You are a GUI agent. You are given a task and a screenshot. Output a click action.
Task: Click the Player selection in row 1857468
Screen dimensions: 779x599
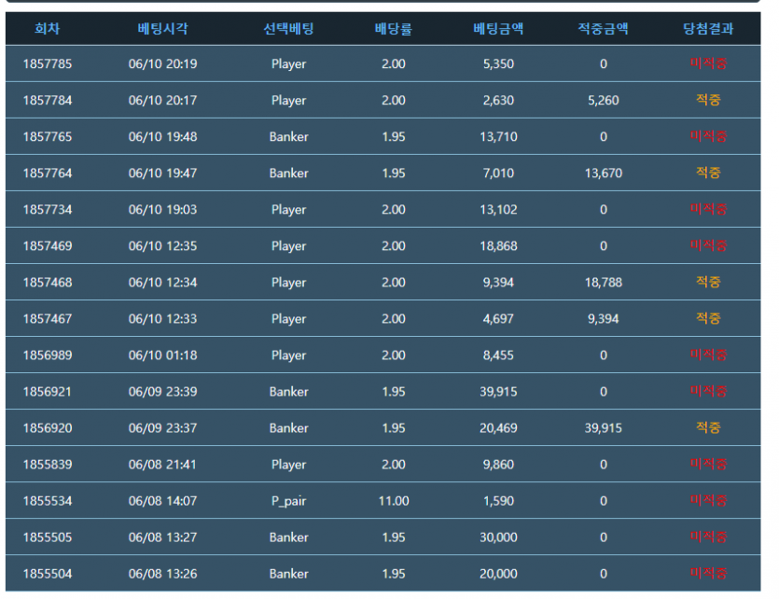288,283
